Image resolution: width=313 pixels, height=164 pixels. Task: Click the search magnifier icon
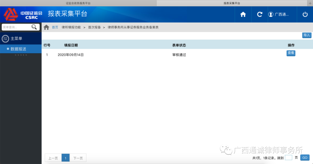pos(34,27)
